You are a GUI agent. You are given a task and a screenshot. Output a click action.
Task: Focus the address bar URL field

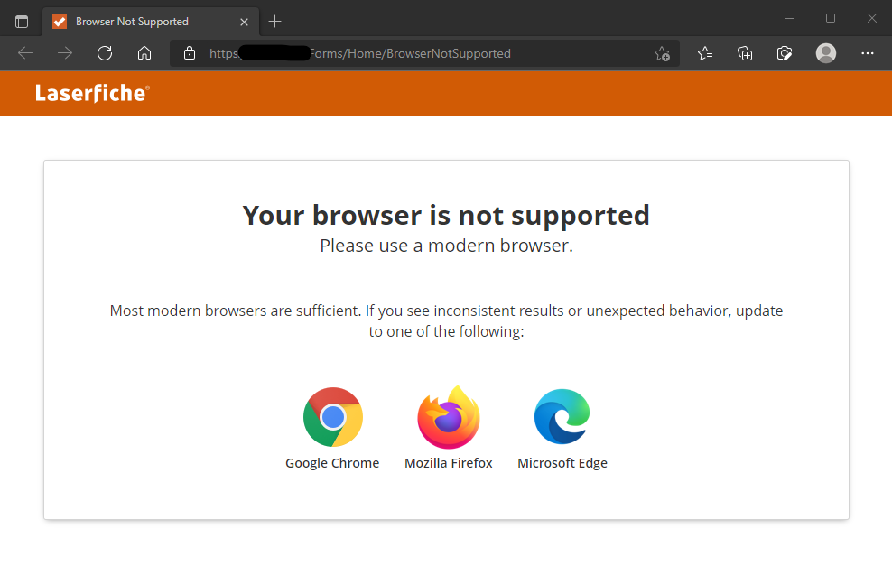pos(406,53)
